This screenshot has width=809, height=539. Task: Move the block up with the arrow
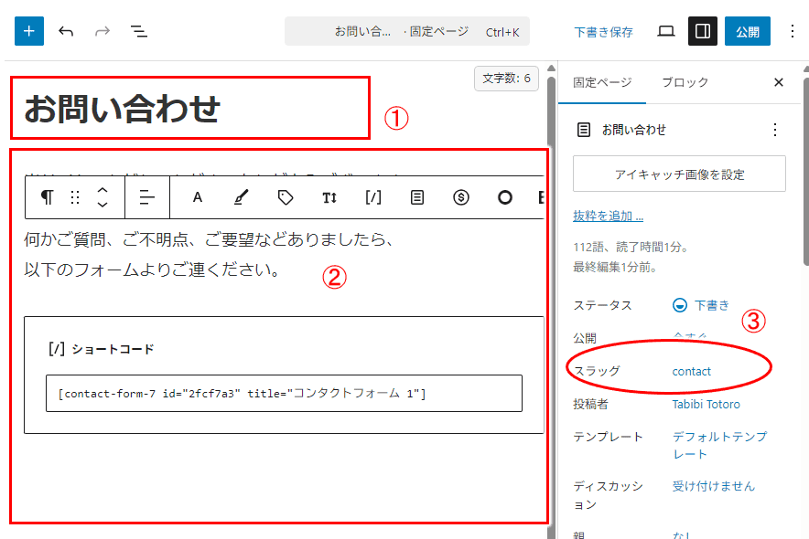click(103, 190)
